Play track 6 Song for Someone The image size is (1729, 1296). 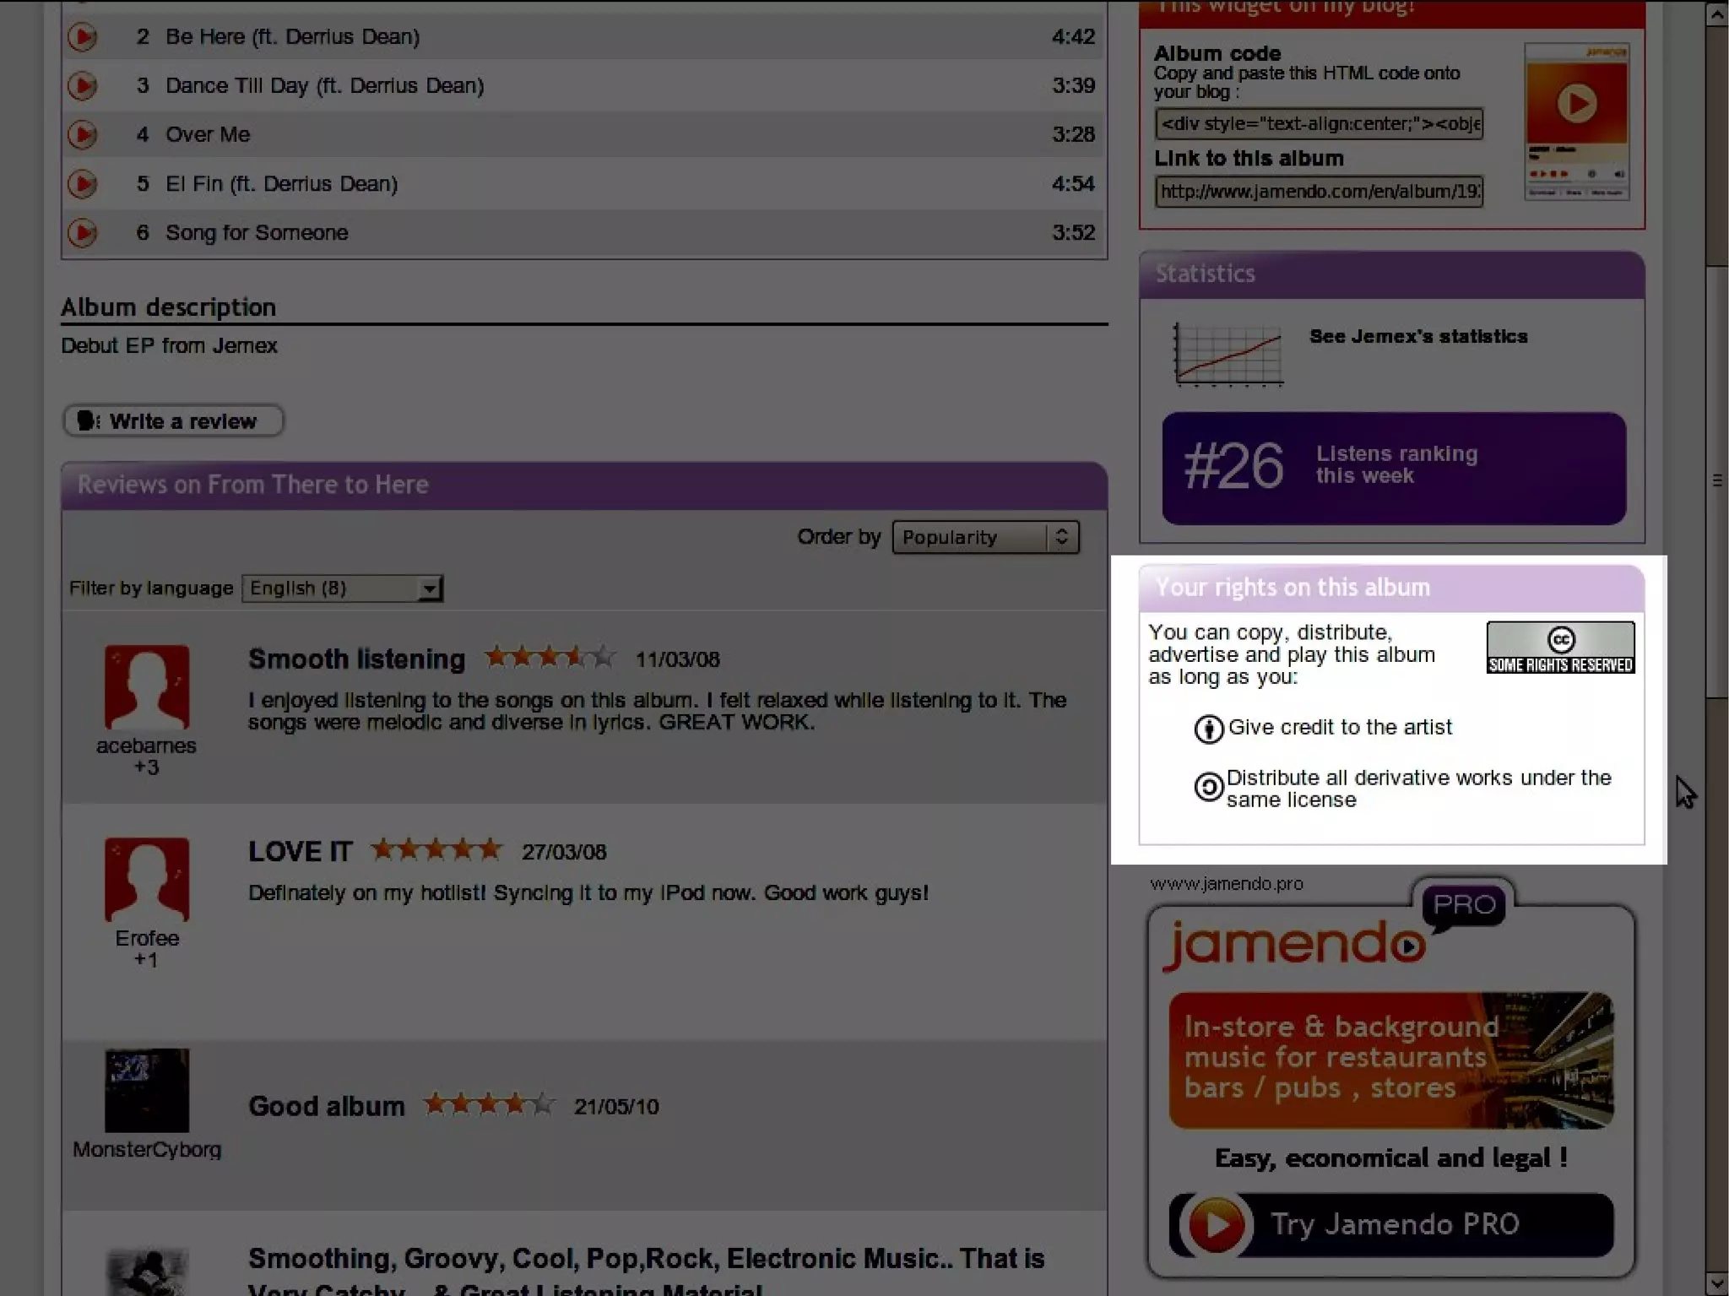pyautogui.click(x=82, y=233)
